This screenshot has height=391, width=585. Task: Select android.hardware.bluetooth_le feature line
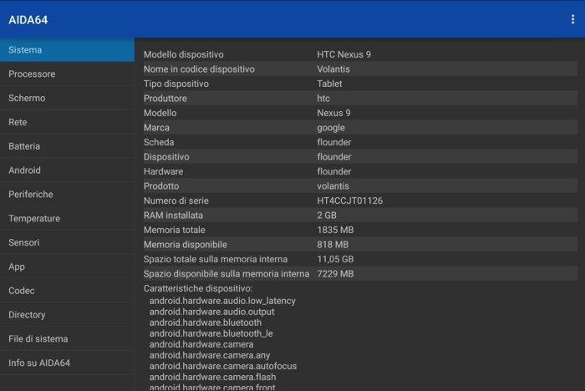(211, 333)
